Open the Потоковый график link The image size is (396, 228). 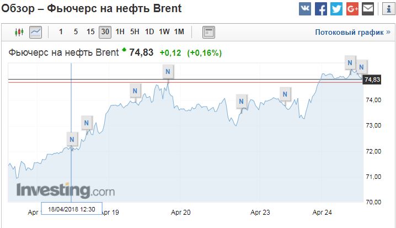pyautogui.click(x=352, y=33)
